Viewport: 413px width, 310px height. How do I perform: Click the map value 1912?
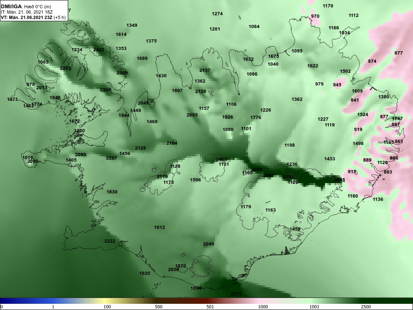[159, 227]
